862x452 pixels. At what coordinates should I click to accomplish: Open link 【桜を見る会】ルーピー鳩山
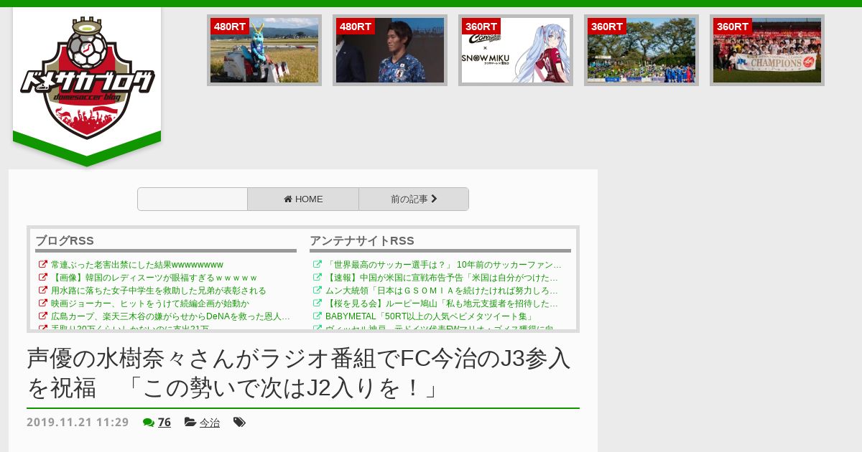click(x=442, y=303)
